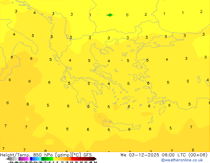Click the '-12' label on the color scale

(44, 162)
